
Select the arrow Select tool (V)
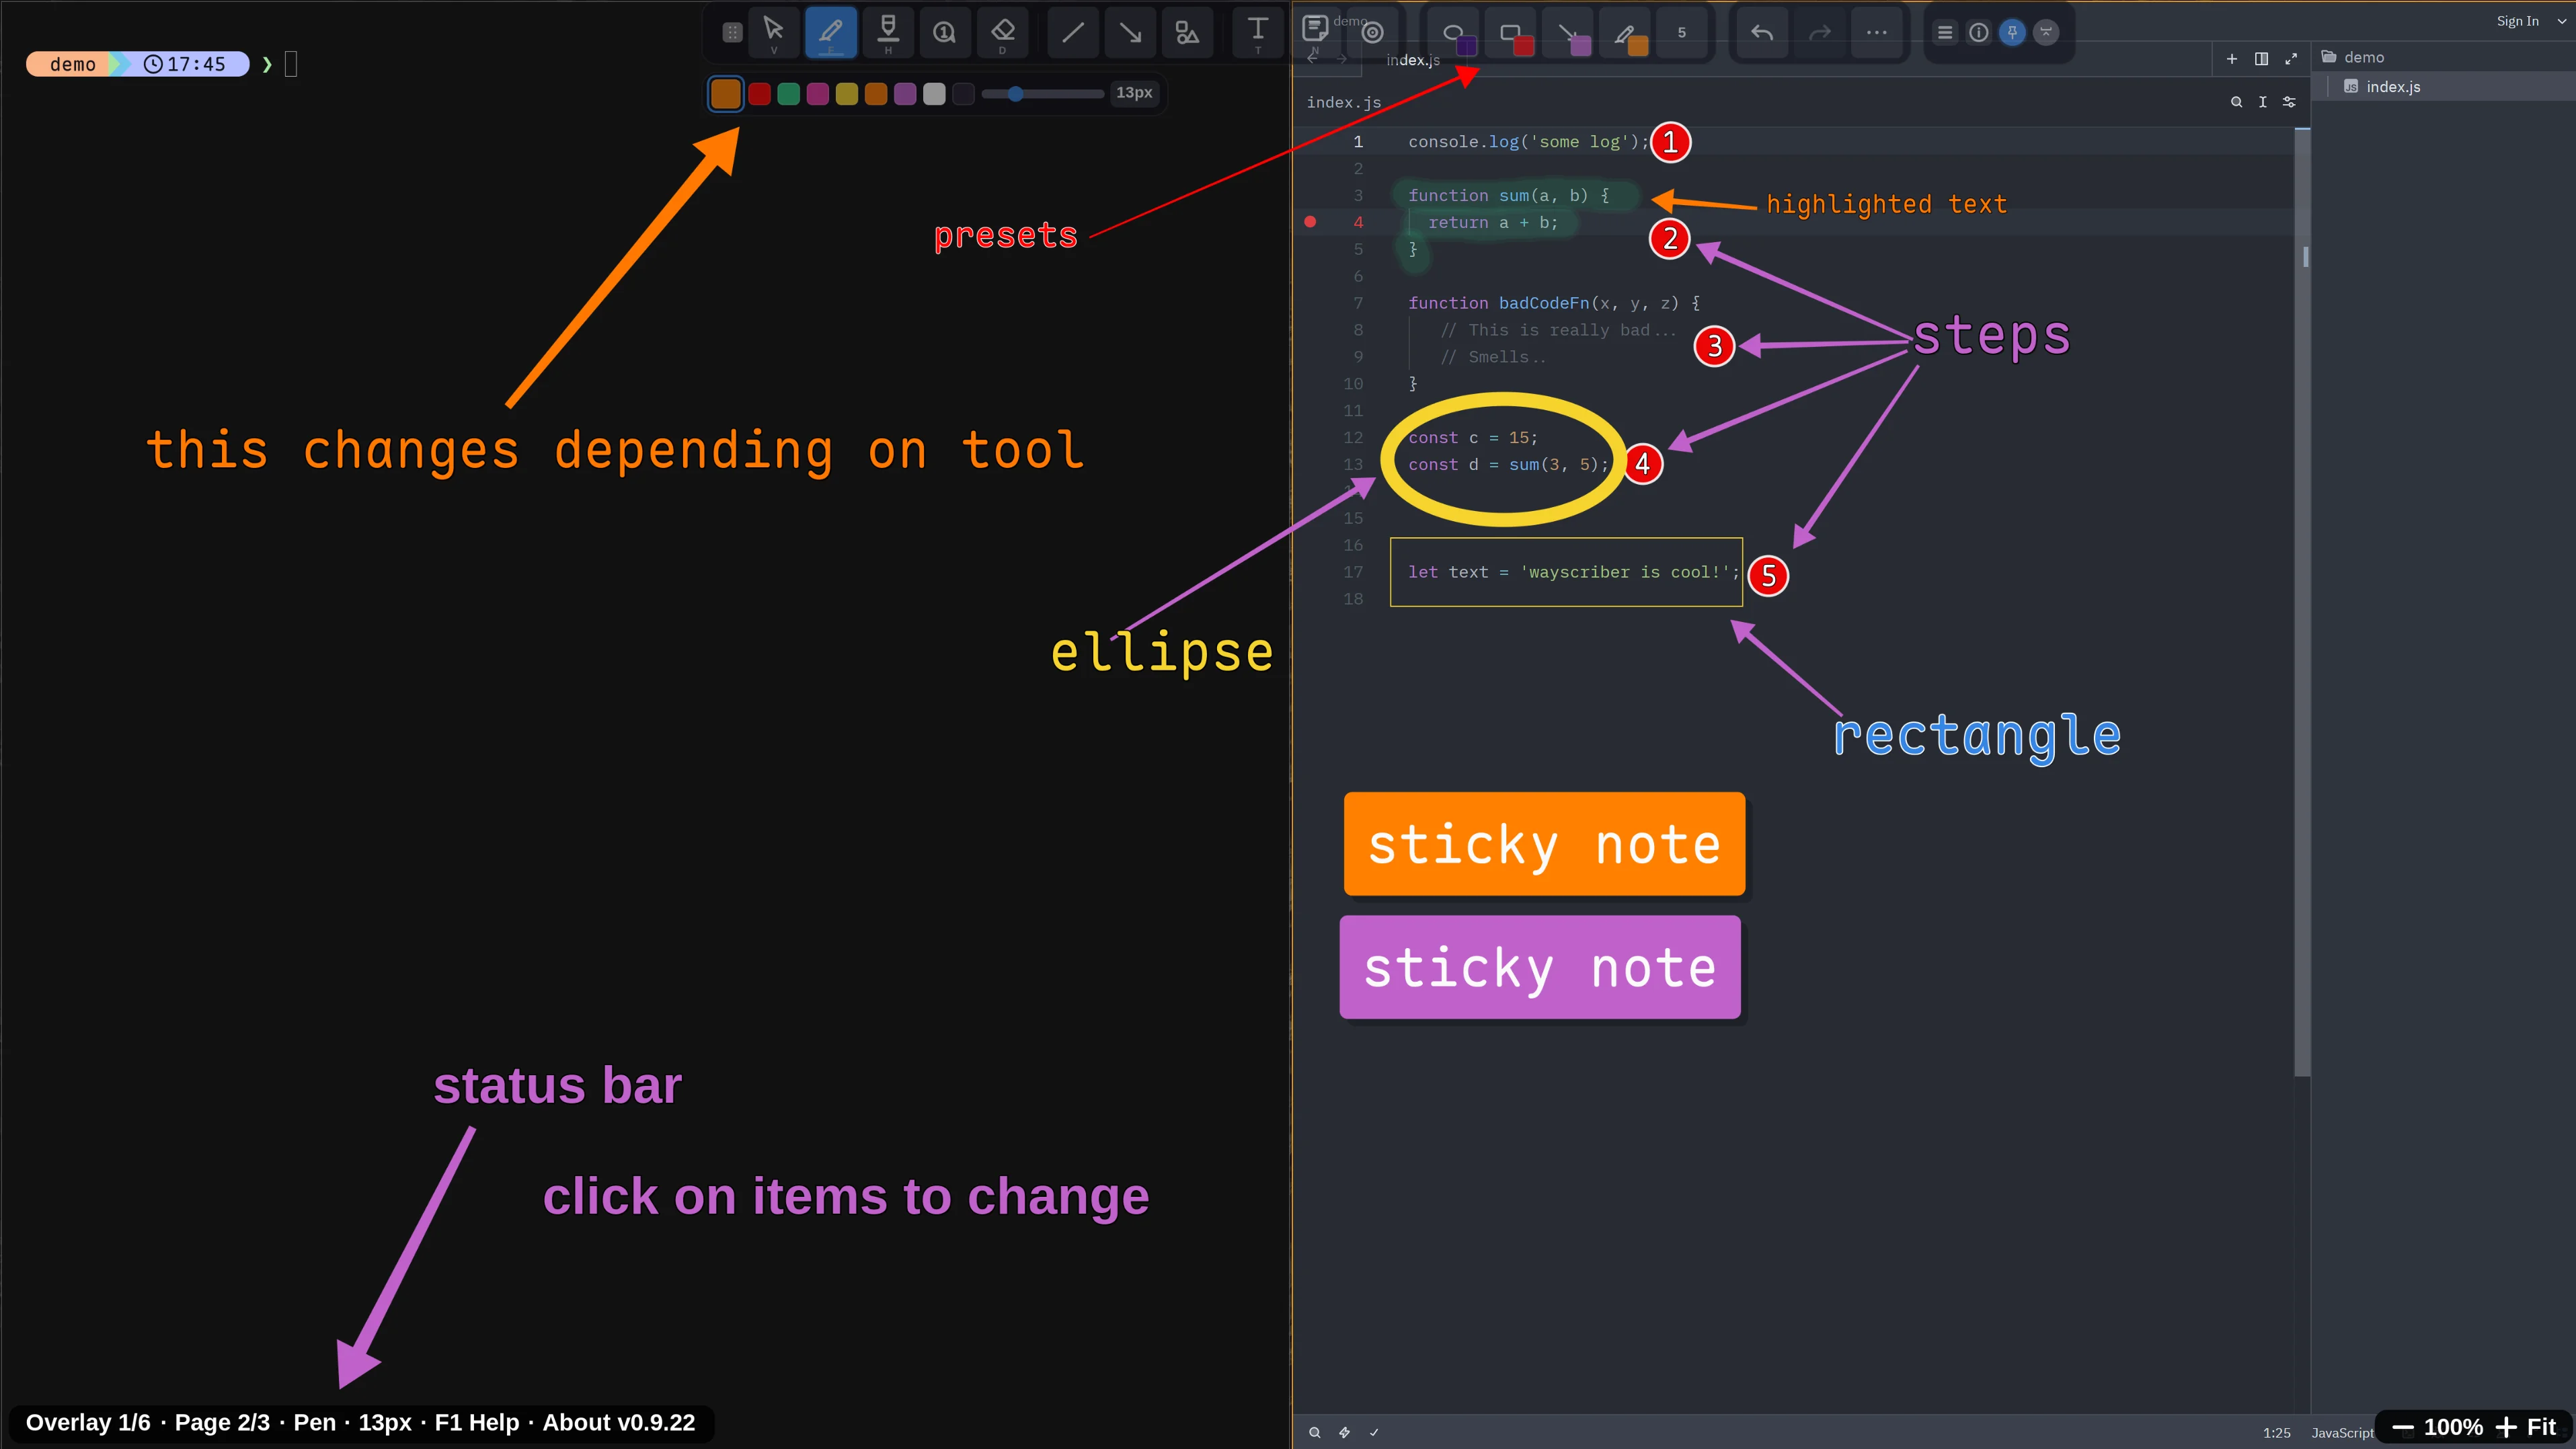pos(773,32)
